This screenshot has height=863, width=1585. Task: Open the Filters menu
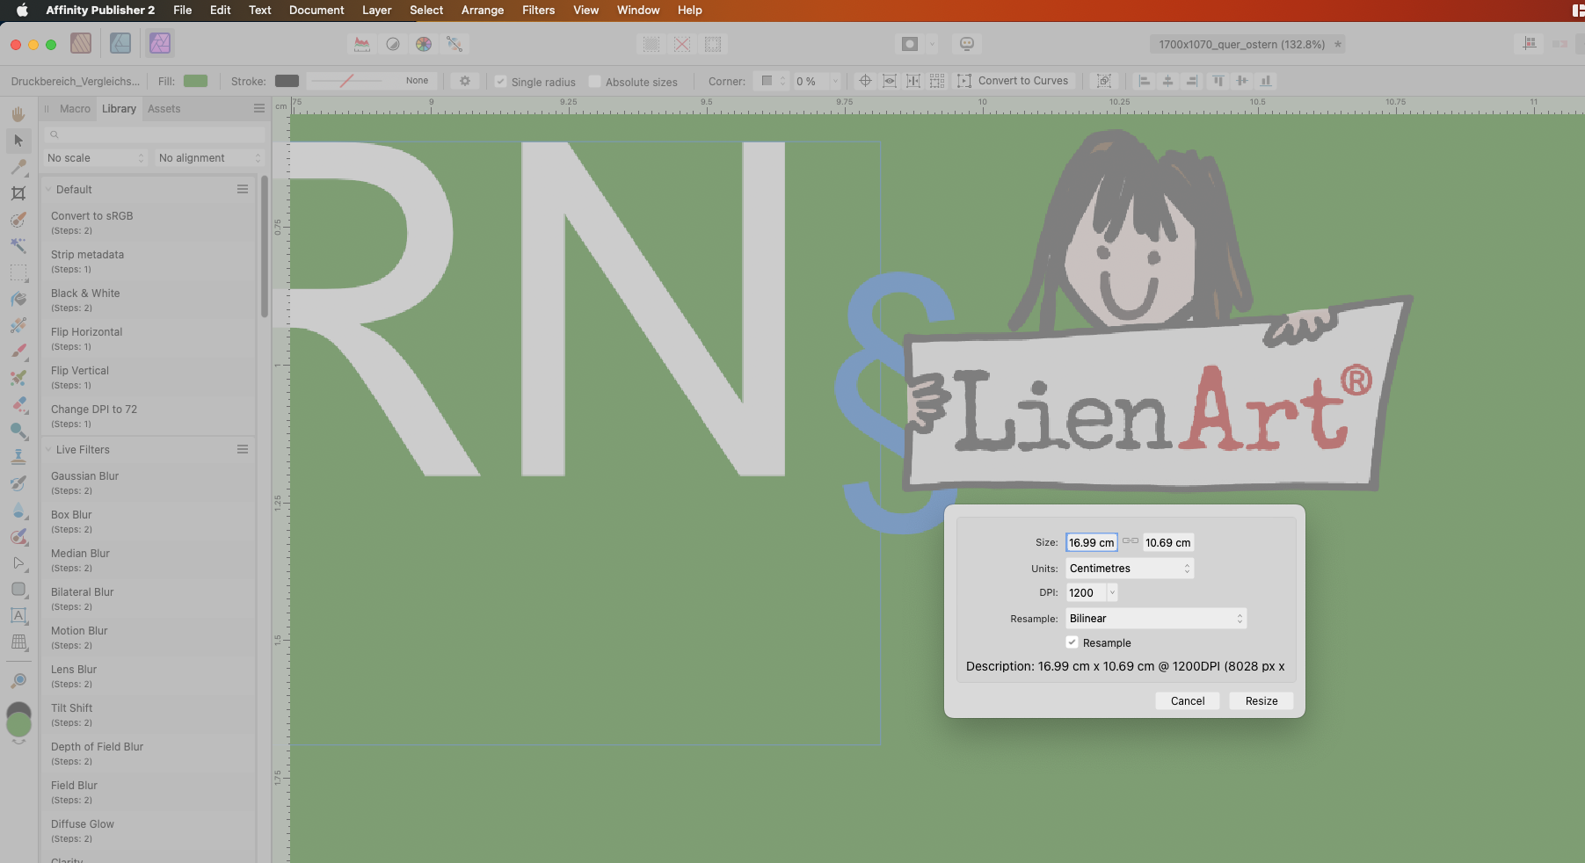point(538,10)
